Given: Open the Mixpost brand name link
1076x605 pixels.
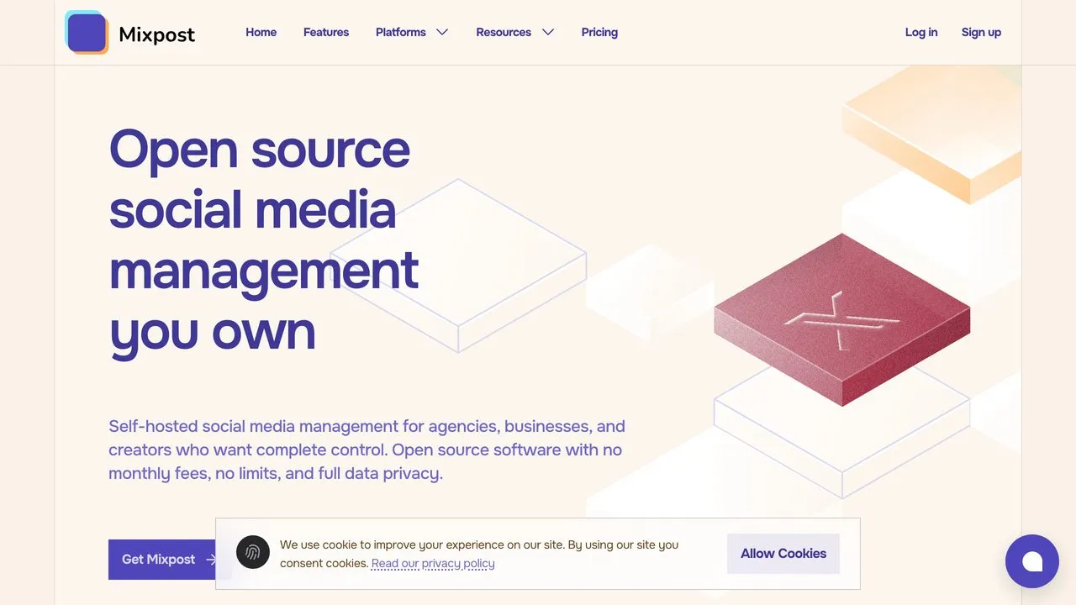Looking at the screenshot, I should point(156,34).
